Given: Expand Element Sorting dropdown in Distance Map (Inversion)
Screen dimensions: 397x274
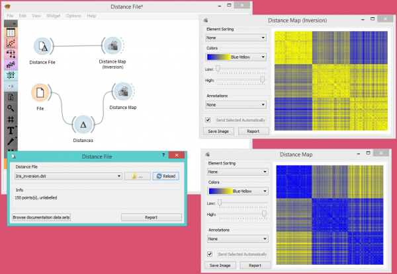Looking at the screenshot, I should (236, 38).
